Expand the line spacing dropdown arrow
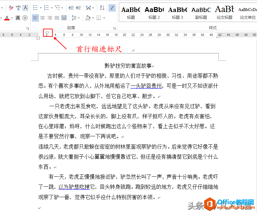257x213 pixels. (79, 18)
